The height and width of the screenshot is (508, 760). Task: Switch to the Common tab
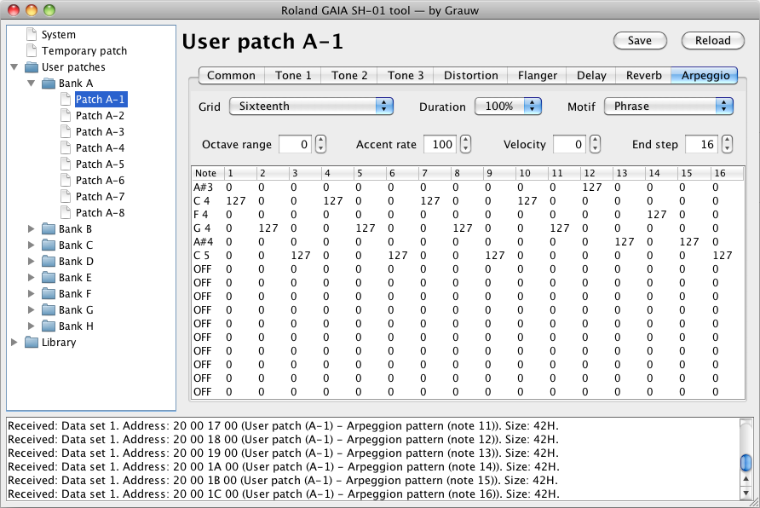[x=231, y=76]
